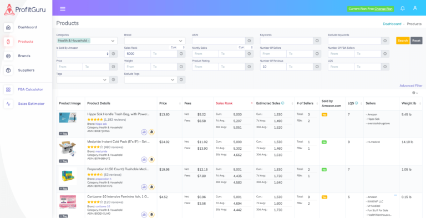Click the info icon beside Keywords field

(317, 41)
